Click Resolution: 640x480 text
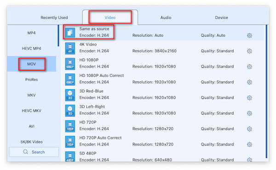This screenshot has width=276, height=170. click(x=152, y=159)
